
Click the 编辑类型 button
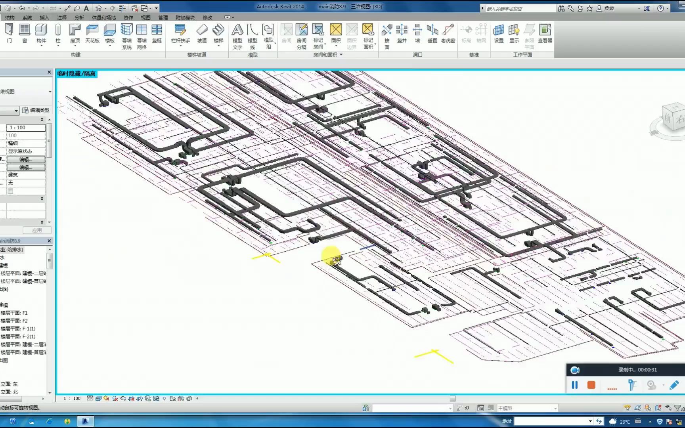click(x=36, y=110)
